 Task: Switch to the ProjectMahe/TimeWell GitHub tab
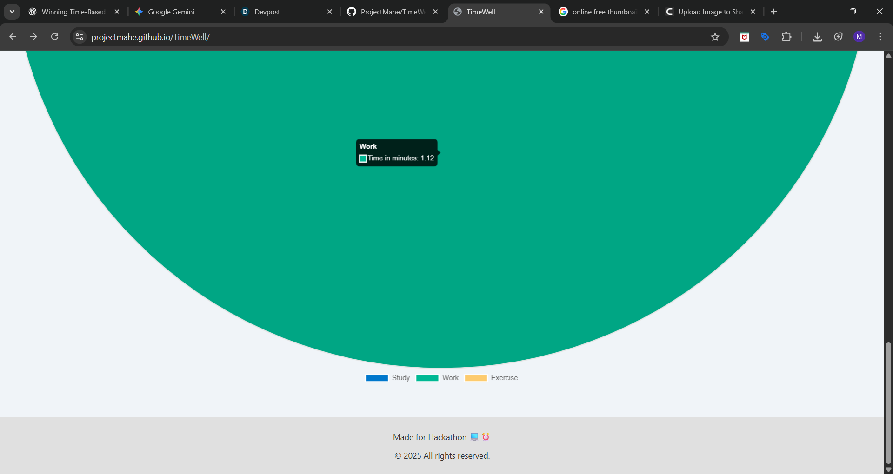[x=393, y=12]
